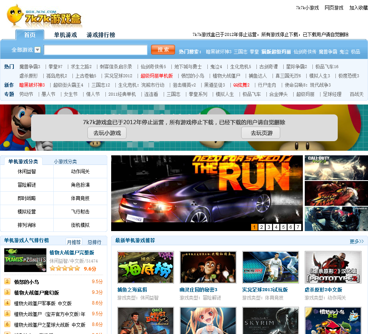Select category 排列消除
368x334 pixels.
coord(27,225)
